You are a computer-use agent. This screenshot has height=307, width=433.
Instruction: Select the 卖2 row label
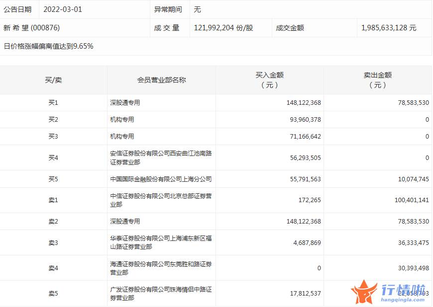(x=53, y=222)
